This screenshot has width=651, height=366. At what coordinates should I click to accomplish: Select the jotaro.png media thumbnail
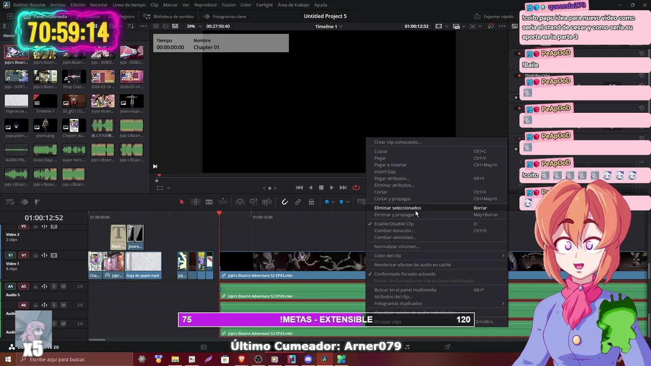[45, 125]
